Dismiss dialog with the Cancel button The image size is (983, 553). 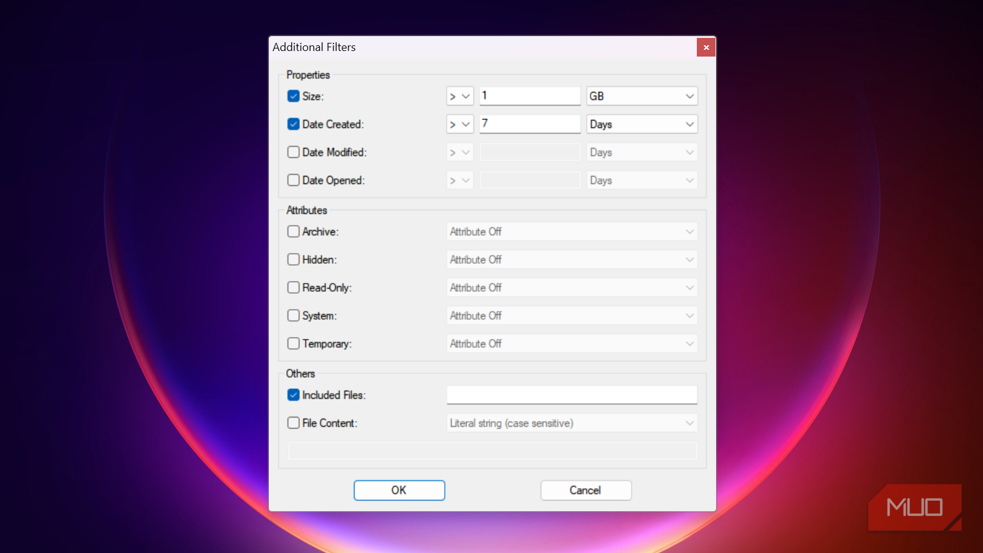click(x=586, y=490)
